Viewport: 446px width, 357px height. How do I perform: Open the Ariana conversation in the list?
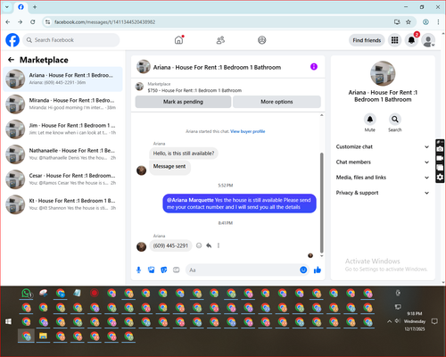pos(62,79)
